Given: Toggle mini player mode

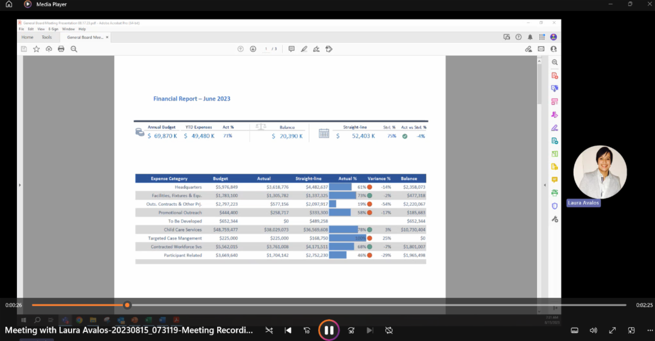Looking at the screenshot, I should (631, 330).
